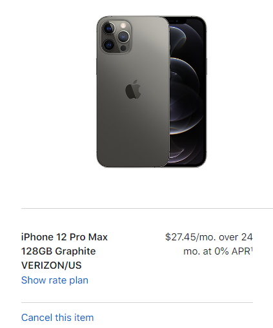The image size is (273, 328).
Task: Click the 0% APR financing text
Action: point(232,251)
